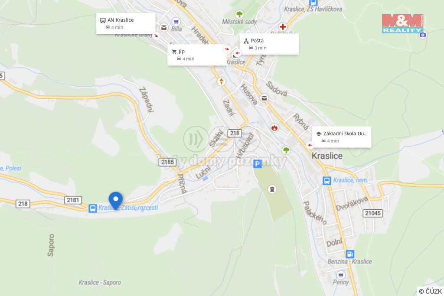This screenshot has width=444, height=296.
Task: Click the Jip 4 min info card
Action: click(197, 55)
